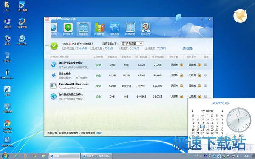
Task: Click the taskbar clock 11:15
Action: tap(246, 156)
